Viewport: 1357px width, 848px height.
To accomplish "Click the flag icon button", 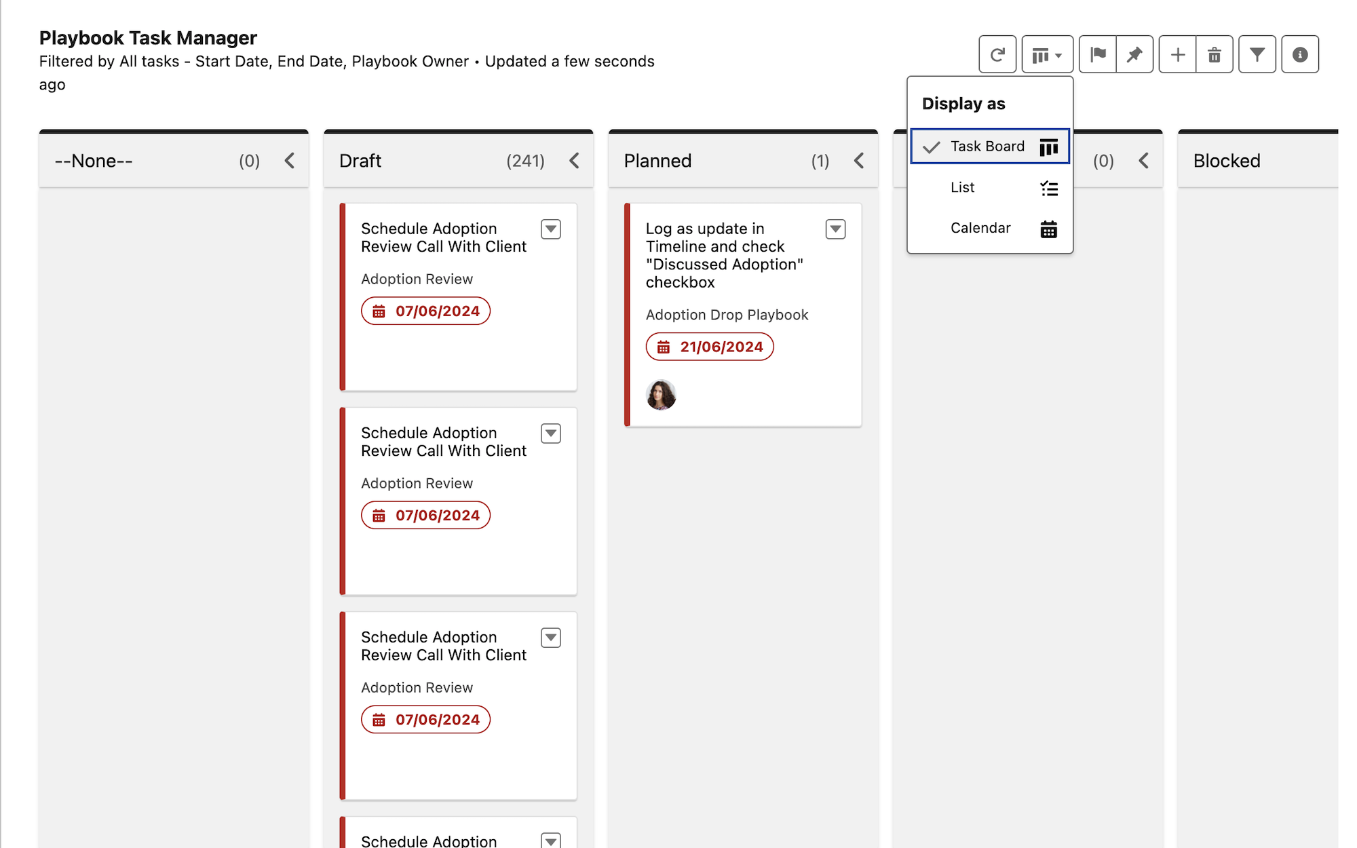I will pos(1097,54).
